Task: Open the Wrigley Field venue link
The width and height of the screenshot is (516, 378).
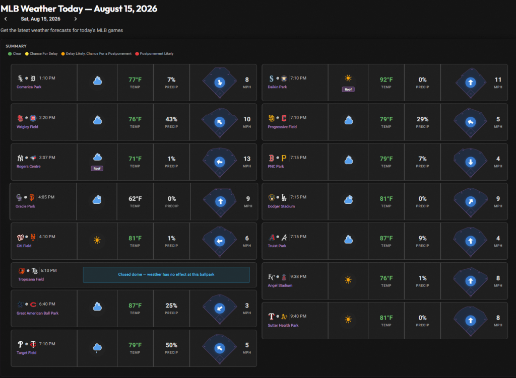Action: tap(27, 127)
